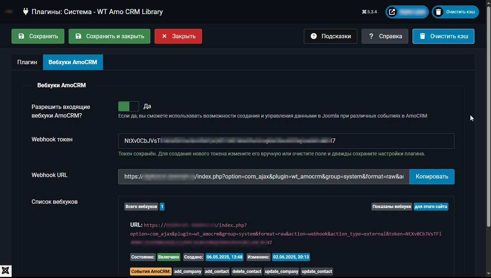491x278 pixels.
Task: Switch to the Плагин tab
Action: pos(27,62)
